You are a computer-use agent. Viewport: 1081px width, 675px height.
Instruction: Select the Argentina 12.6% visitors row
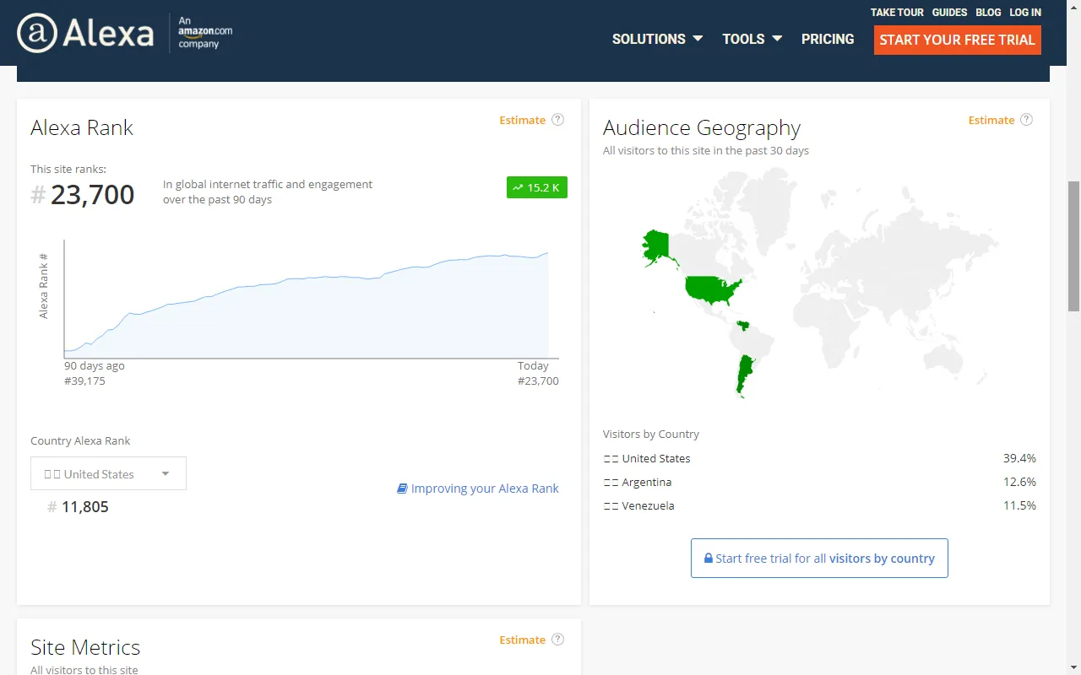pos(819,482)
